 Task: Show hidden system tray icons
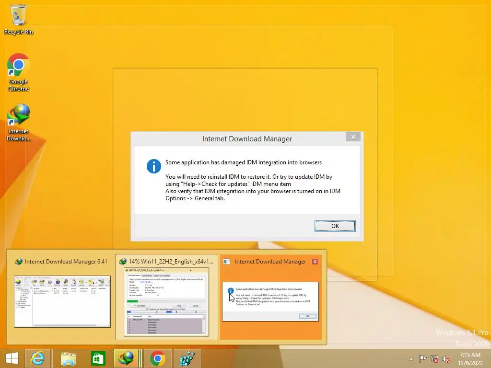411,359
